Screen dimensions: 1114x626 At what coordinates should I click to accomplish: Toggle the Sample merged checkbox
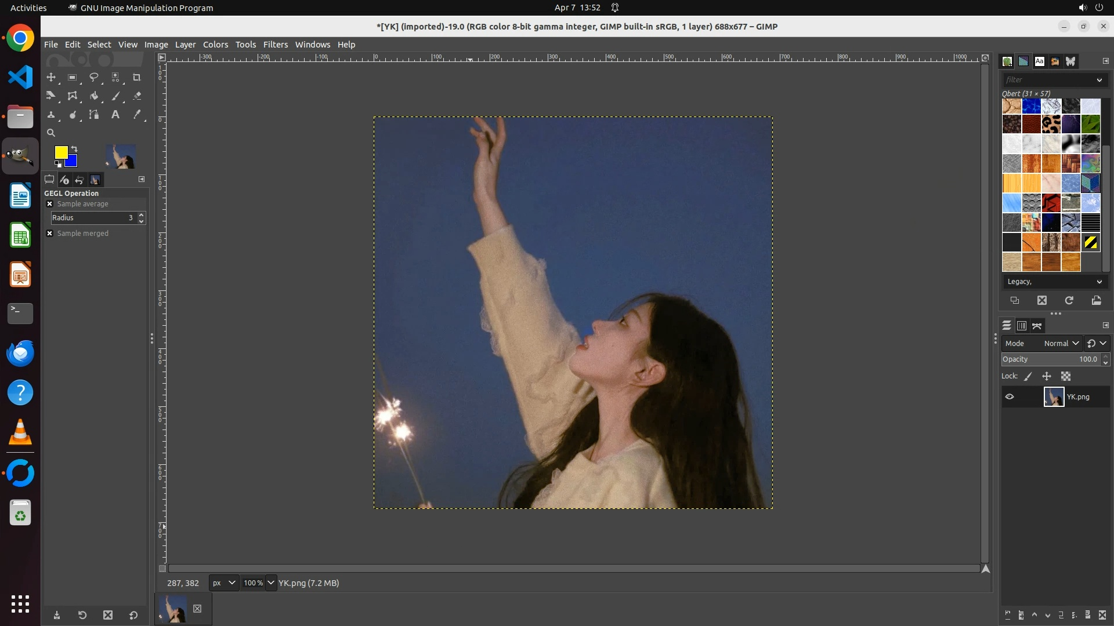click(x=50, y=234)
